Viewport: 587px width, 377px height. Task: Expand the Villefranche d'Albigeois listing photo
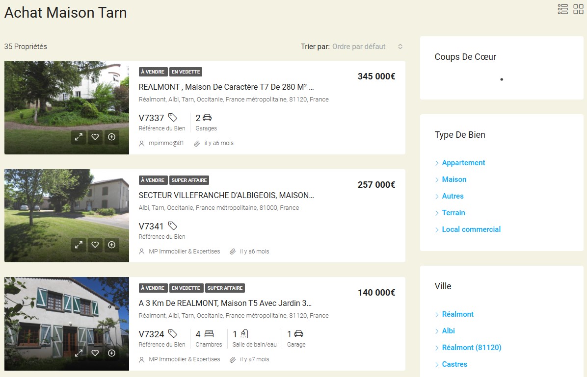(78, 245)
